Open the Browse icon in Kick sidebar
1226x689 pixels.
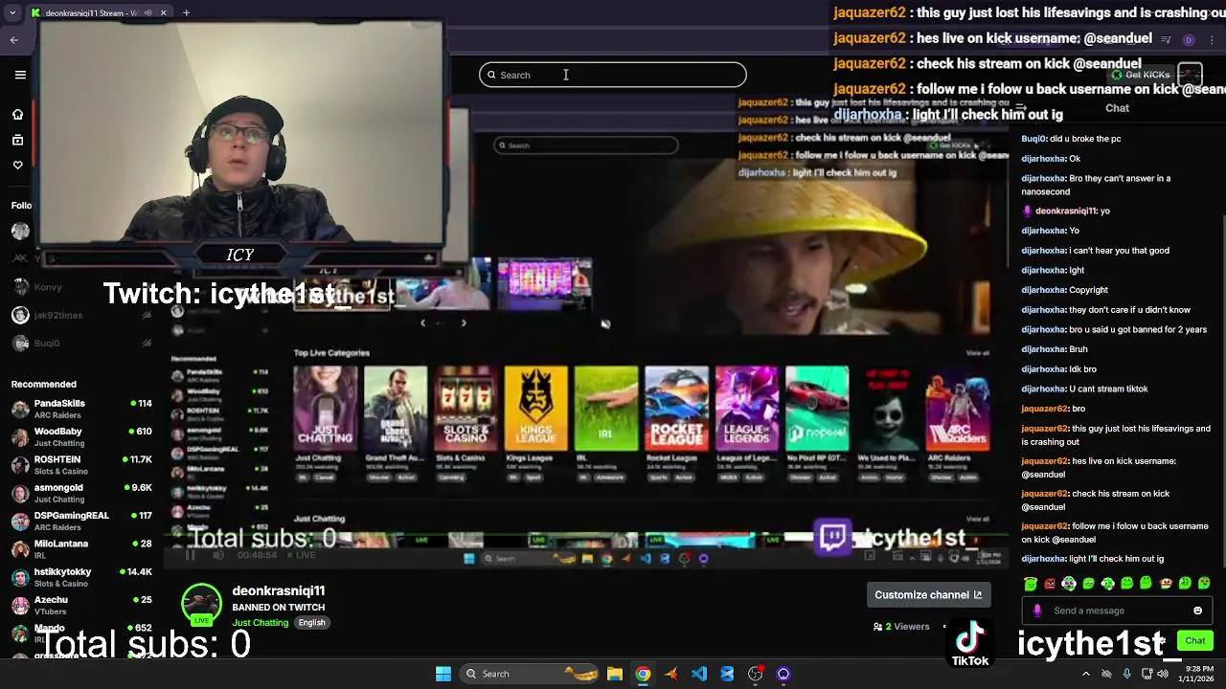pos(17,140)
